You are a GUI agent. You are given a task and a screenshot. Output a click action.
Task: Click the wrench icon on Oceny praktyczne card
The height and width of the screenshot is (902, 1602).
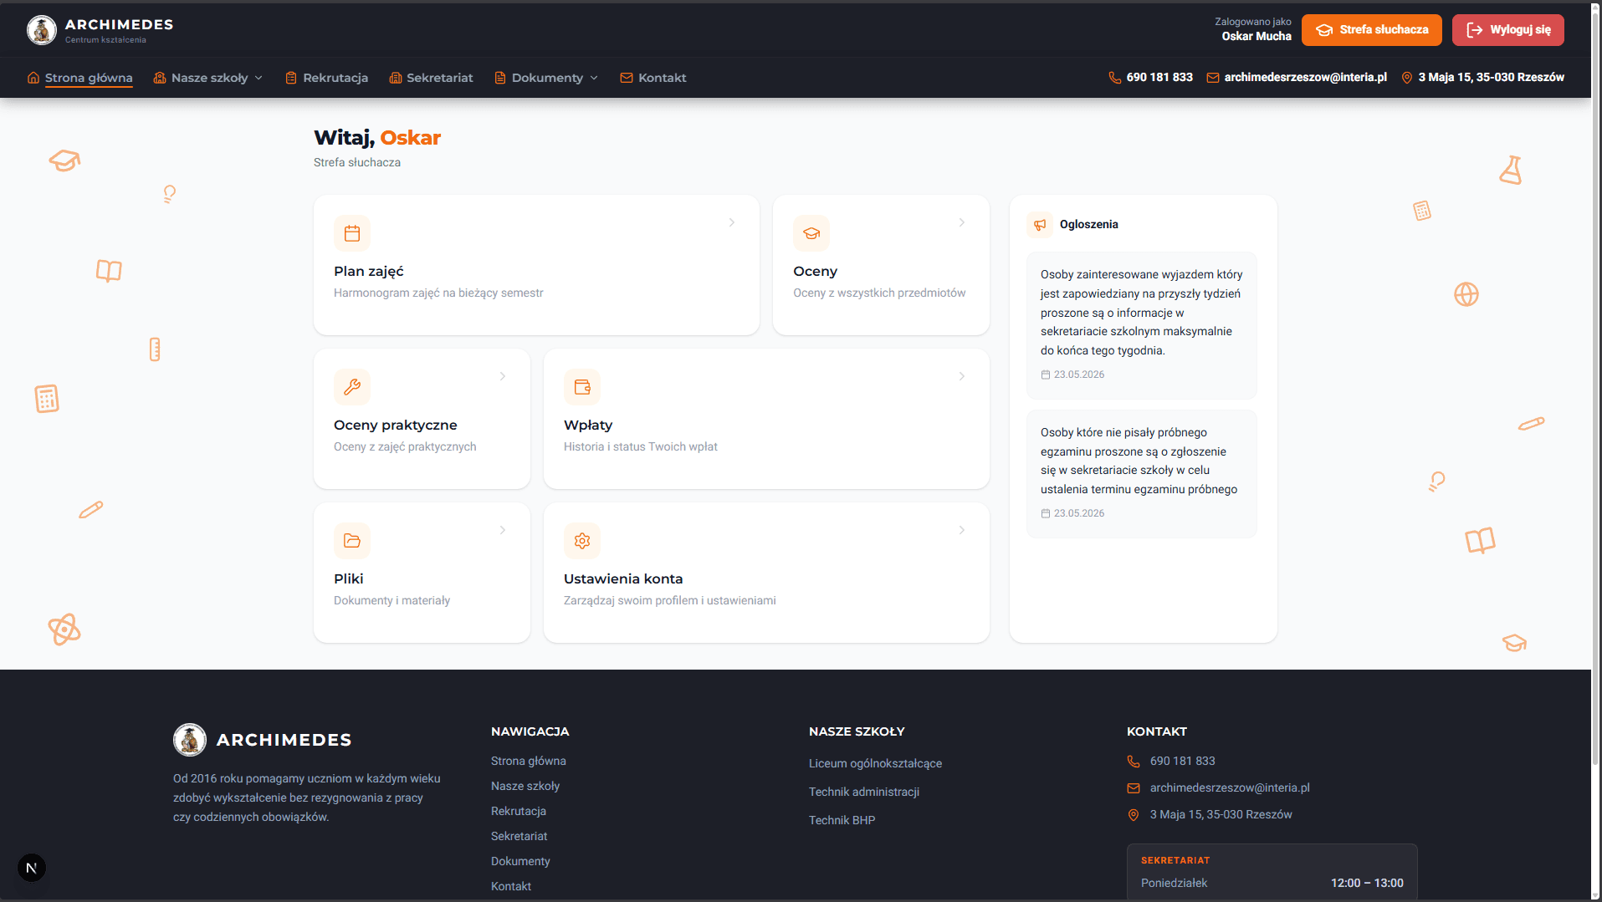click(352, 387)
